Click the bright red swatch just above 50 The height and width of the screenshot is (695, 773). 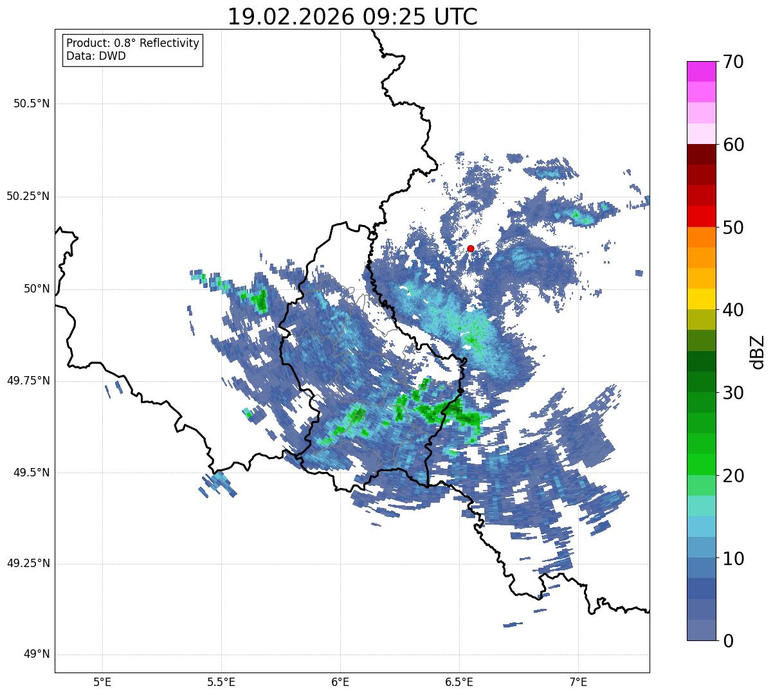(702, 217)
